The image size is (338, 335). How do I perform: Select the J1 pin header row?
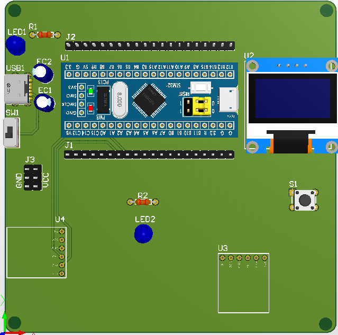149,155
